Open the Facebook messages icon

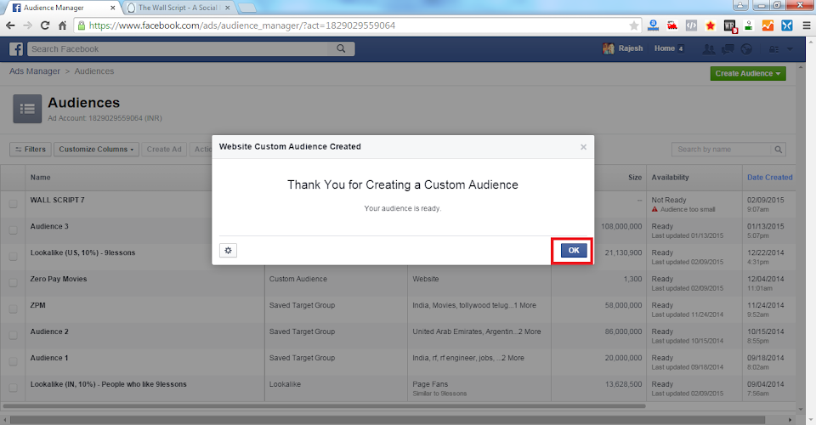pos(728,49)
